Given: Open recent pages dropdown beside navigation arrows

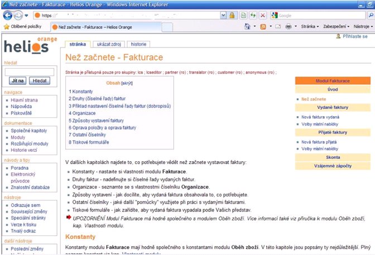Looking at the screenshot, I should pos(26,16).
